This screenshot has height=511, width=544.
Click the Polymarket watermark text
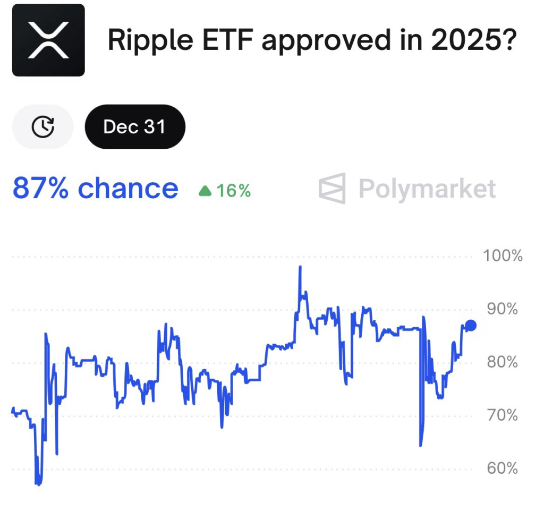point(427,189)
